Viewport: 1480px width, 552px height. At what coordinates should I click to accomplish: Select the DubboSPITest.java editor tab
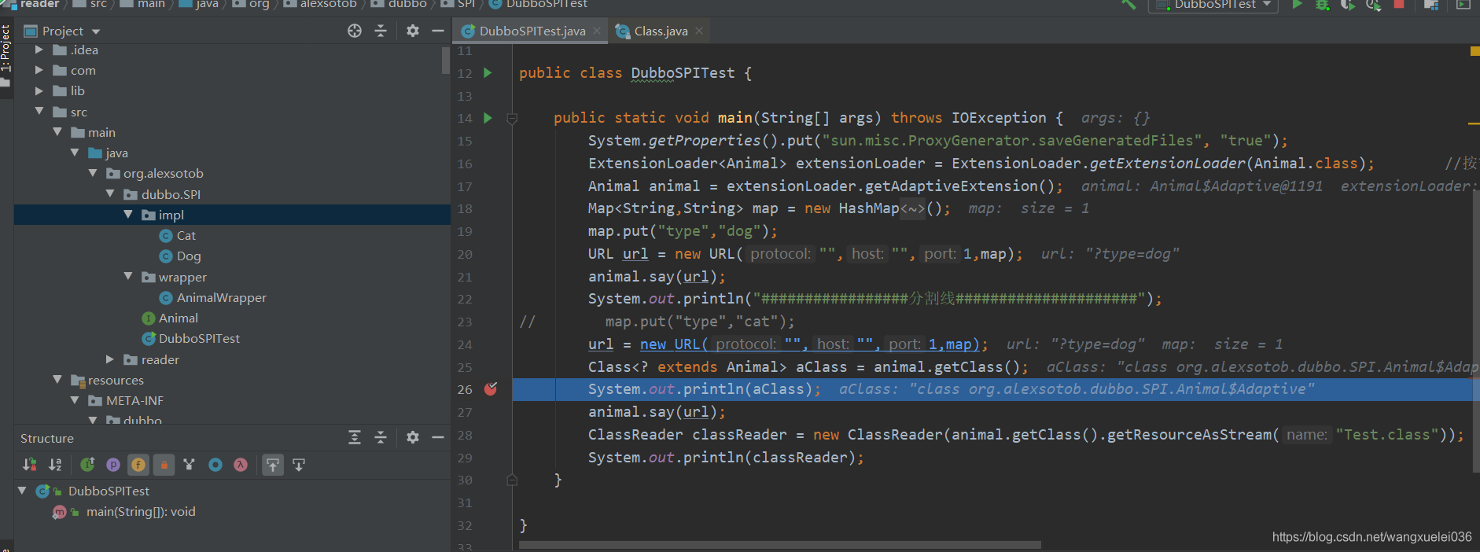pyautogui.click(x=532, y=31)
